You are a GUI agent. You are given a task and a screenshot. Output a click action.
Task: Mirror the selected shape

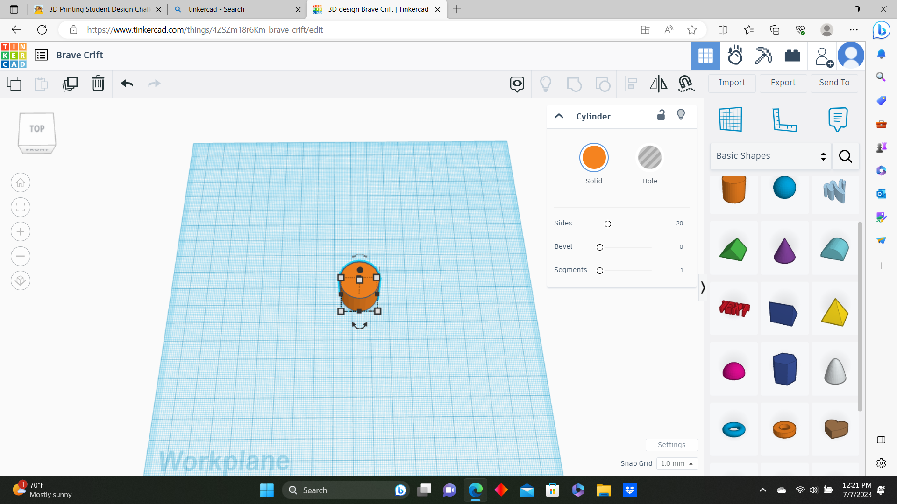(658, 84)
